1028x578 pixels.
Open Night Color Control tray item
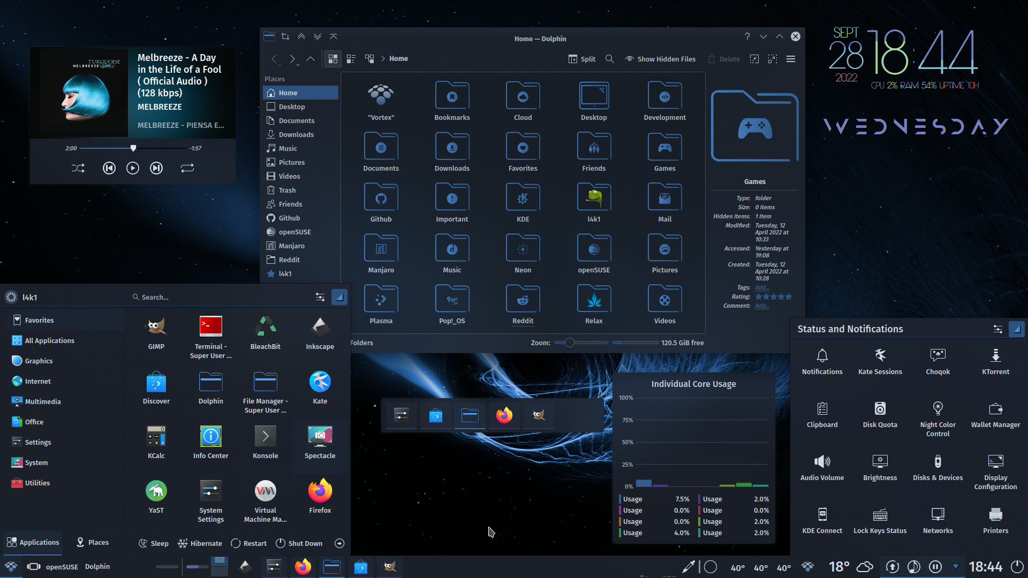(x=938, y=419)
